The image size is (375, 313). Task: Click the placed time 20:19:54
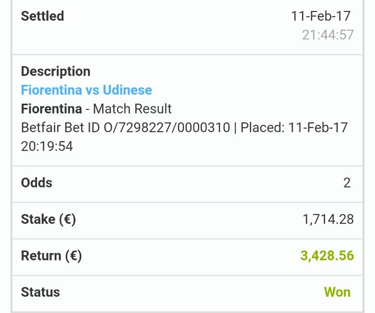pyautogui.click(x=47, y=146)
